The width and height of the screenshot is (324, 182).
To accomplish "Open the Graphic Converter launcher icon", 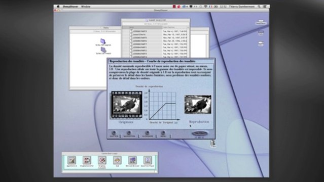I will (x=87, y=160).
